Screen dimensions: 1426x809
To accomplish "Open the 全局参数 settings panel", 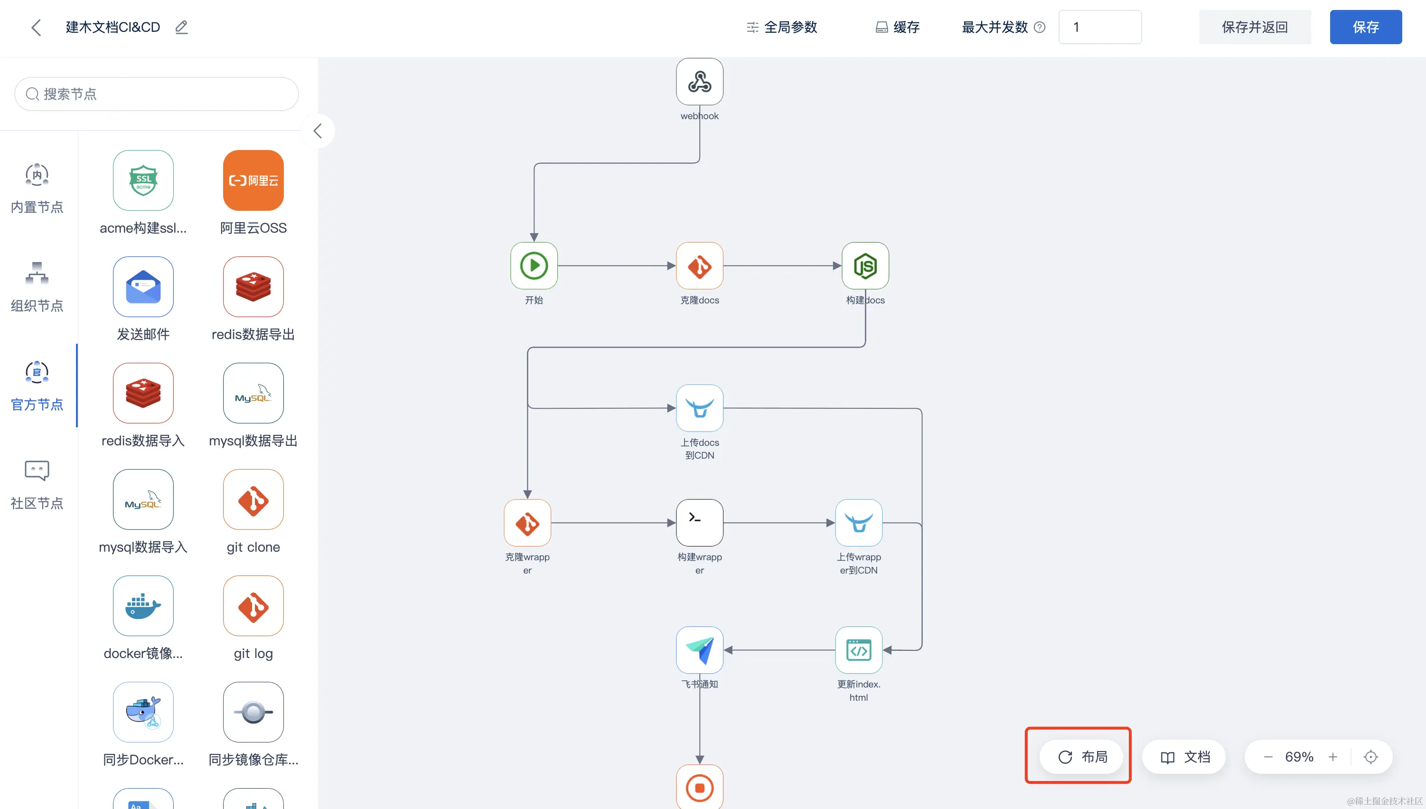I will pos(782,27).
